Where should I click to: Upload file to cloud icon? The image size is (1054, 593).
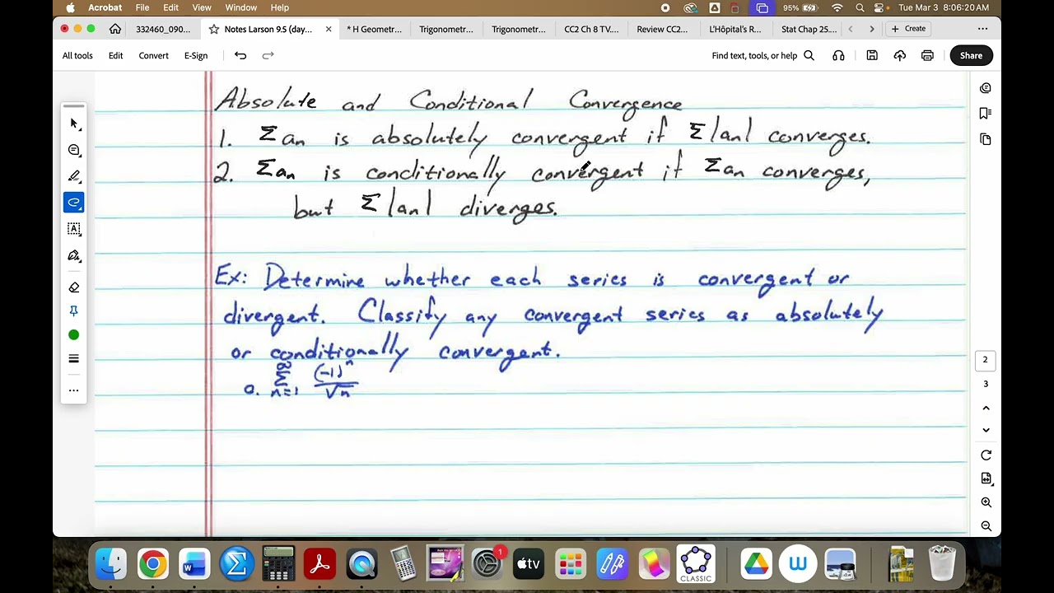tap(899, 55)
